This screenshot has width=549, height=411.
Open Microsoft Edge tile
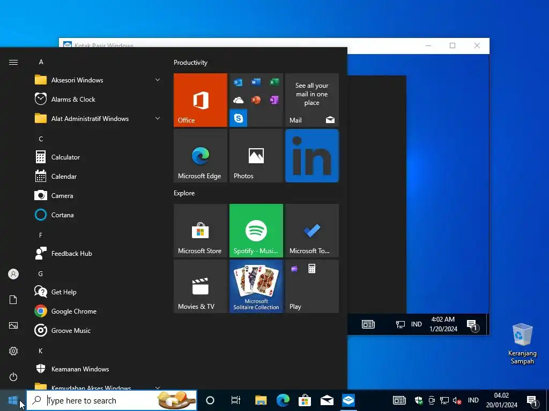point(201,156)
